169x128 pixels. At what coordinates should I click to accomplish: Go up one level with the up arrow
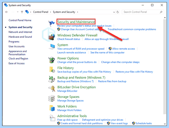pyautogui.click(x=22, y=12)
